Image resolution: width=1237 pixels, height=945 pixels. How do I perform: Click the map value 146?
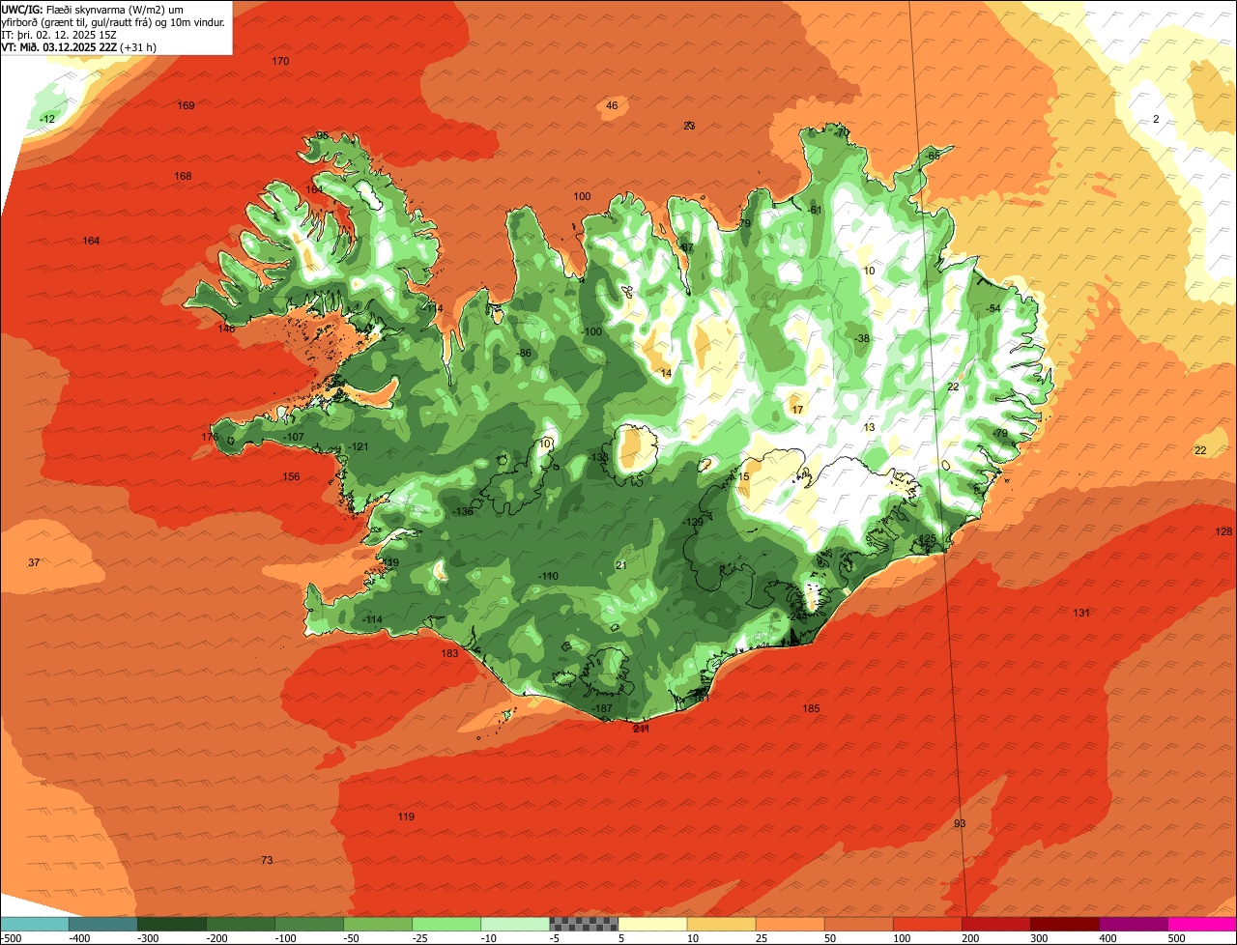point(226,329)
